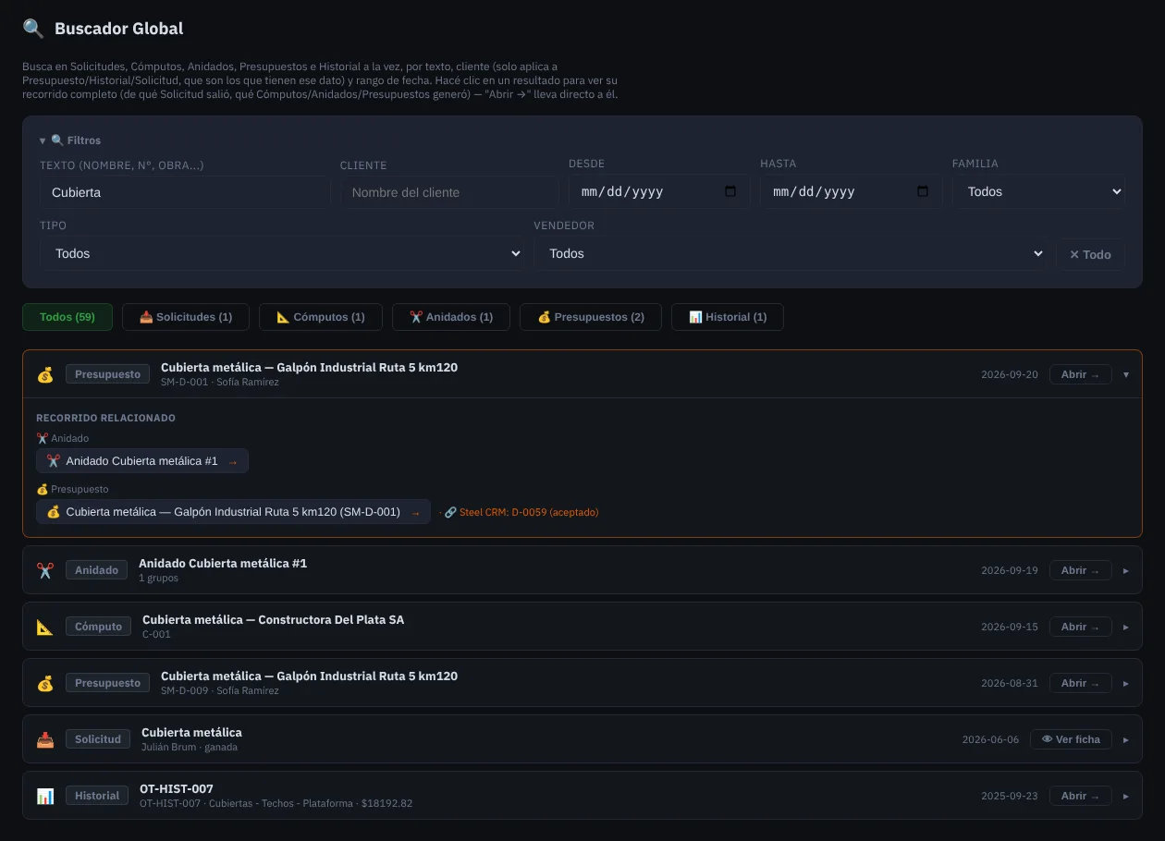Switch to the Solicitudes (1) tab
Screen dimensions: 1165x841
tap(186, 317)
